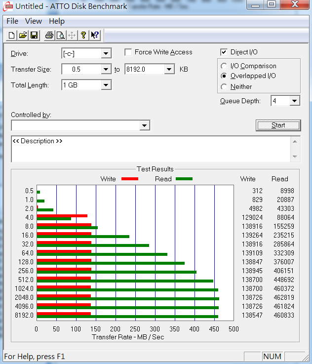Maximize the ATTO Disk Benchmark window
Viewport: 312px width, 364px height.
[x=272, y=4]
